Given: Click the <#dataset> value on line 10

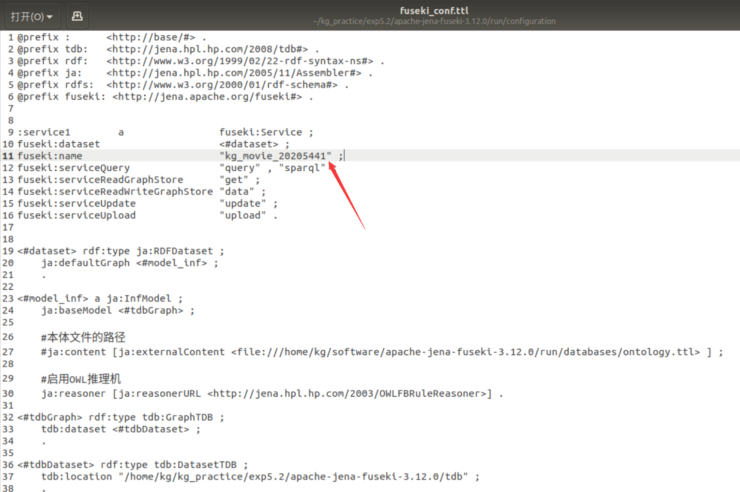Looking at the screenshot, I should (x=249, y=144).
